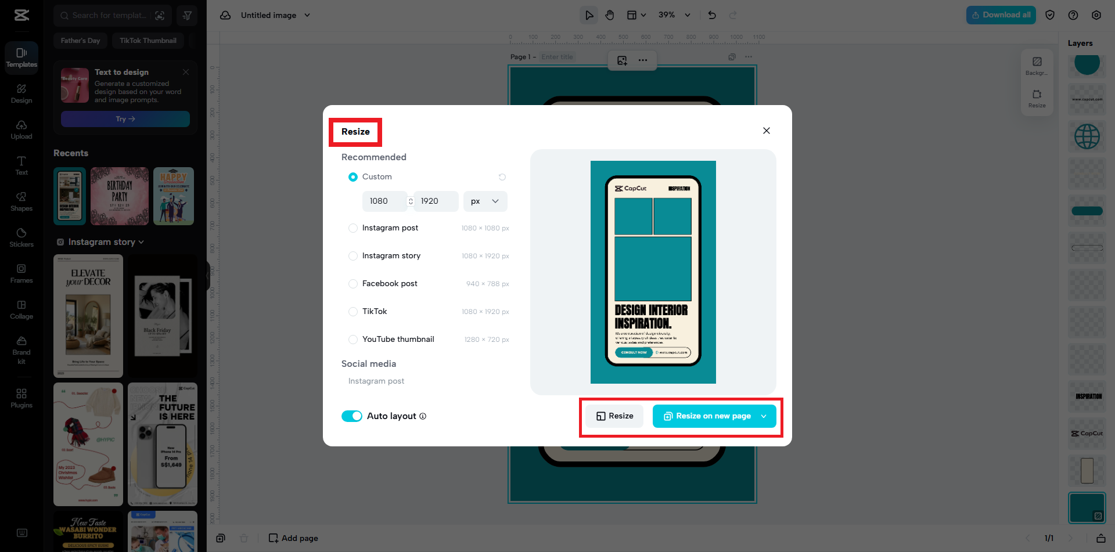The height and width of the screenshot is (552, 1115).
Task: Open the px unit dropdown
Action: (x=485, y=201)
